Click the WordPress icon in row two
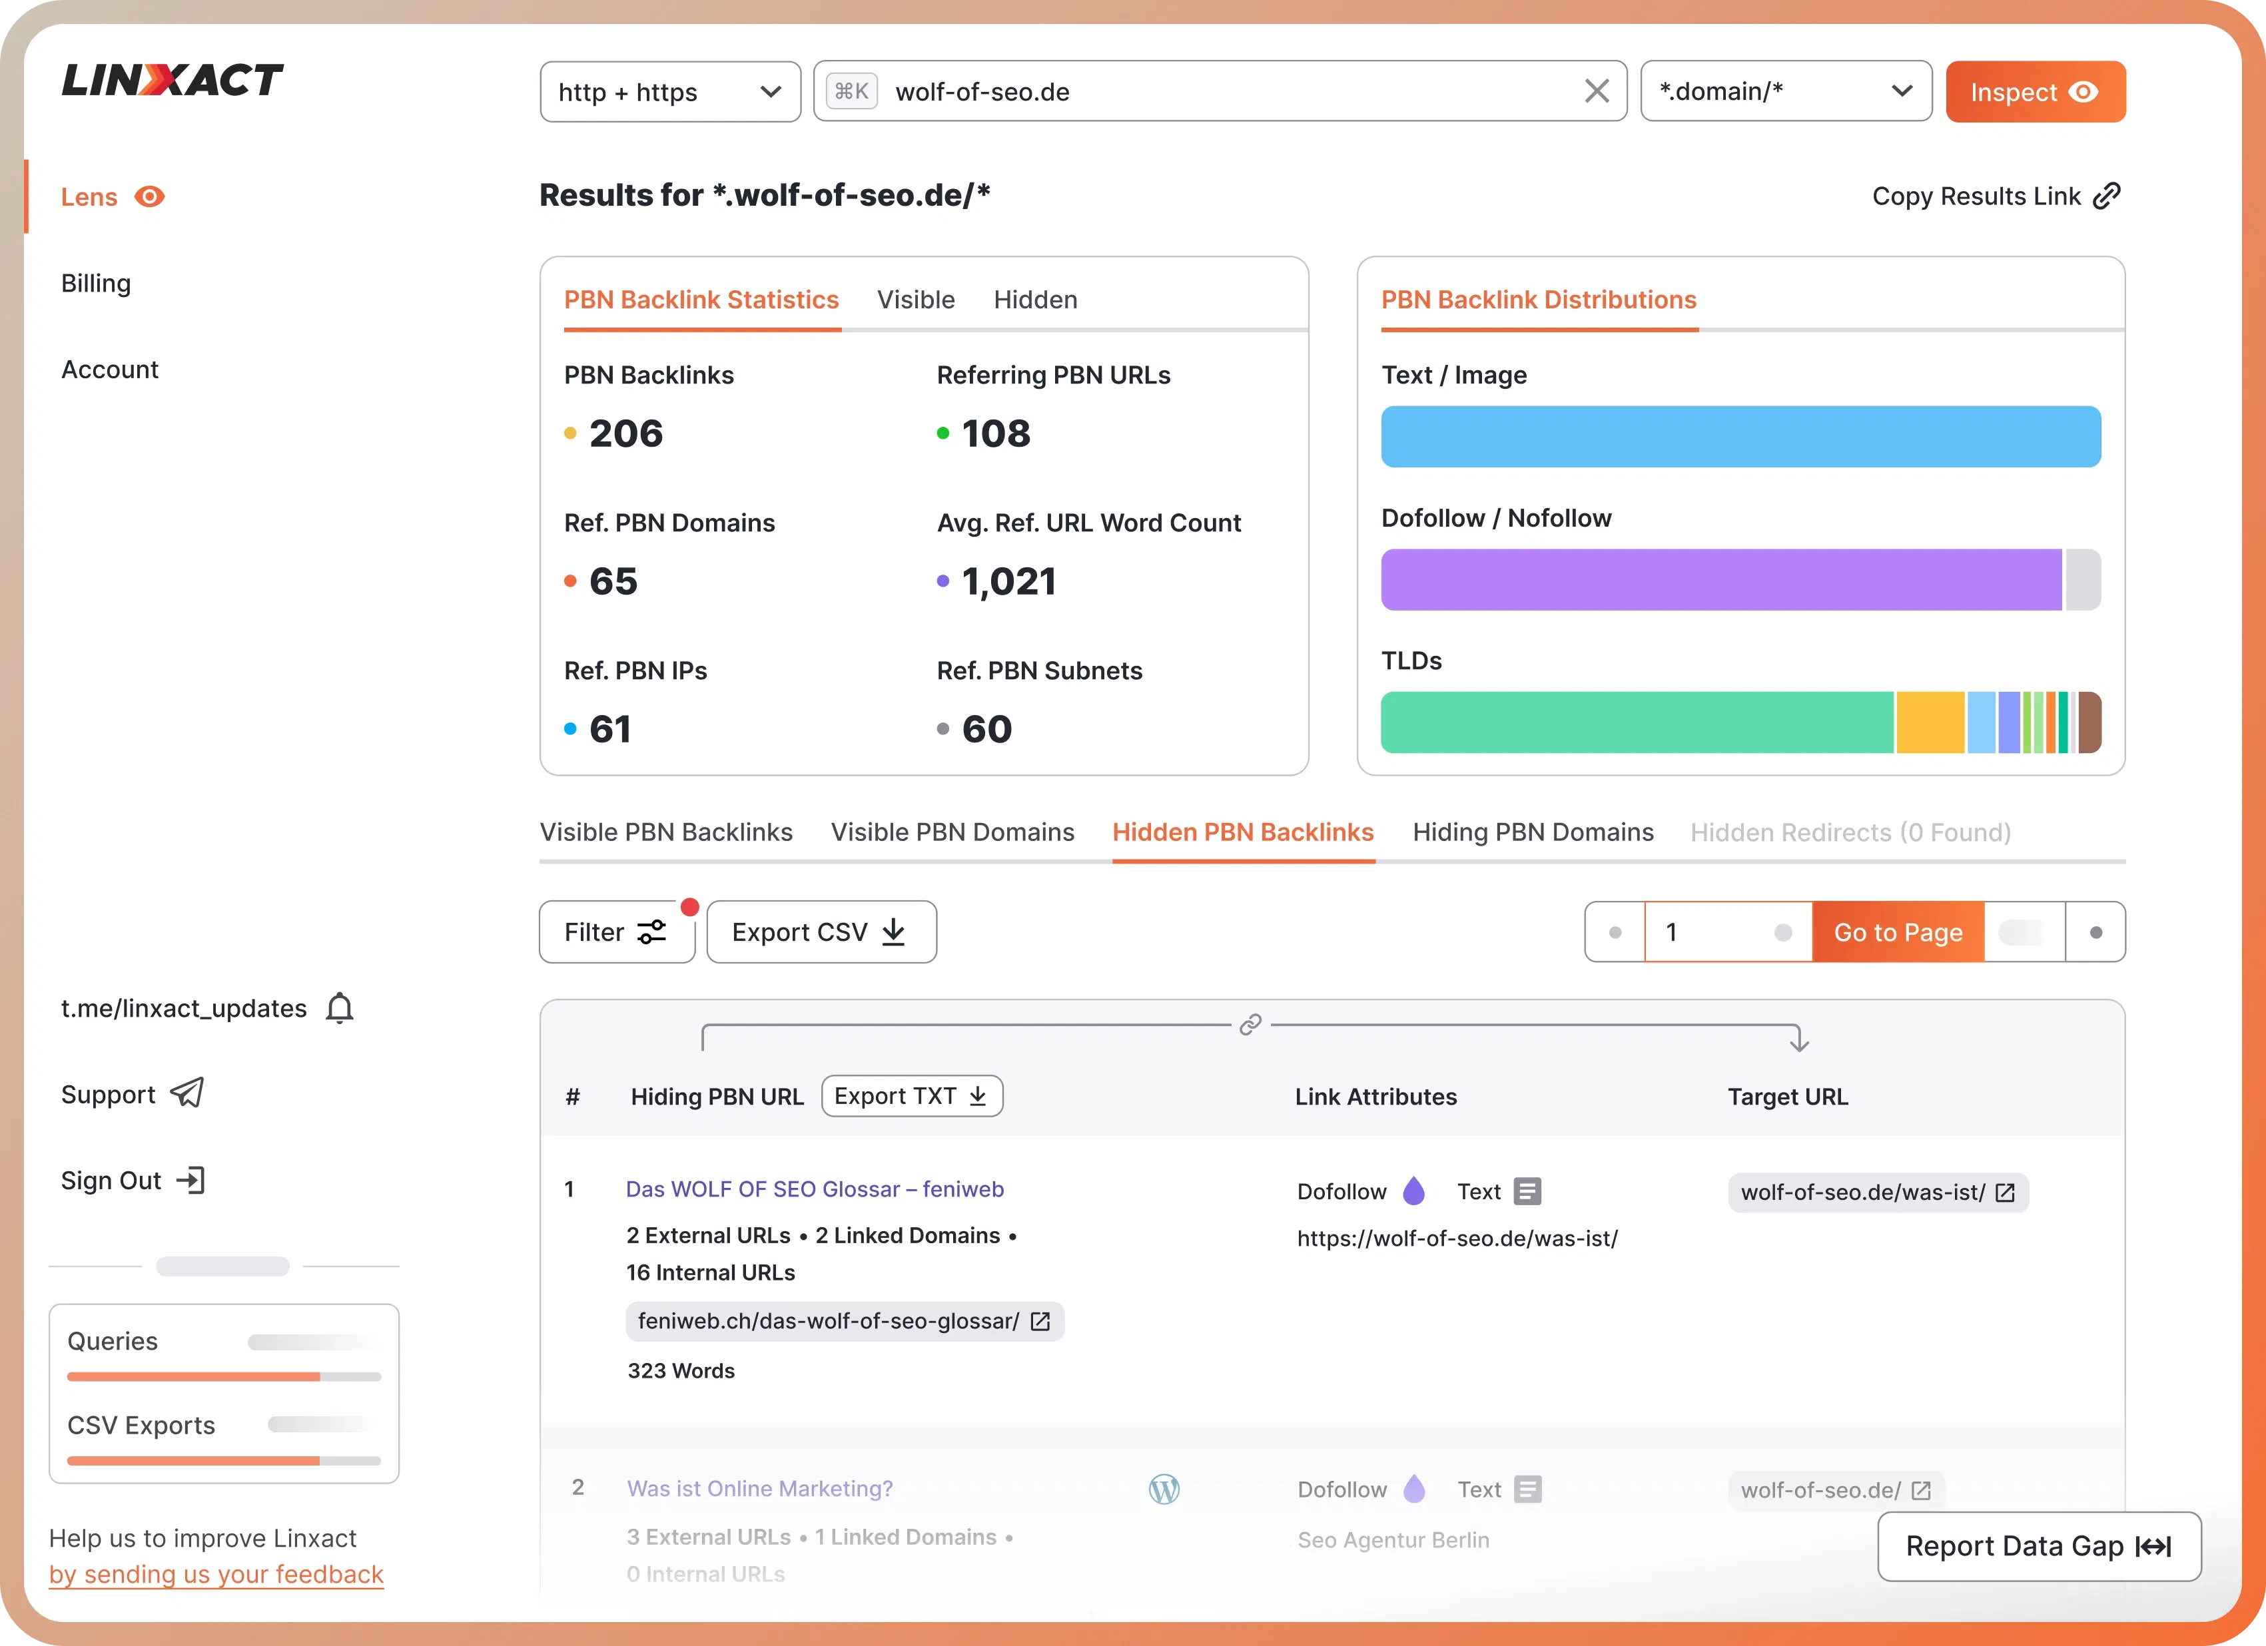Screen dimensions: 2266x1646 1164,1489
